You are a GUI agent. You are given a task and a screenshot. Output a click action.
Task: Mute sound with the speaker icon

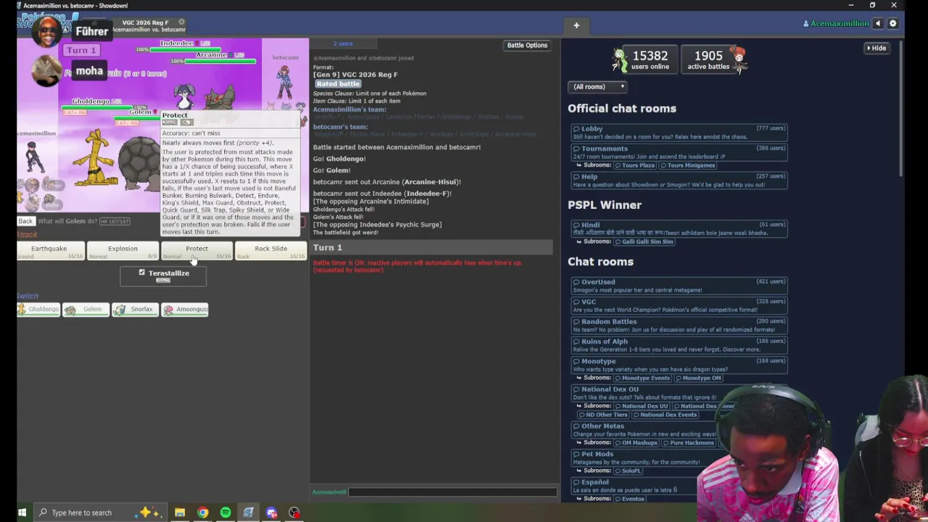coord(878,24)
